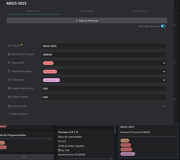Screen dimensions: 180x160
Task: Click the MD25-0025 card progress bar
Action: click(x=145, y=136)
